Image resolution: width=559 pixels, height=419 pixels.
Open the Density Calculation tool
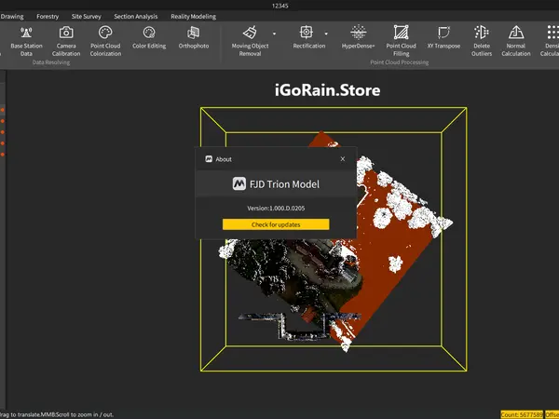(x=550, y=41)
